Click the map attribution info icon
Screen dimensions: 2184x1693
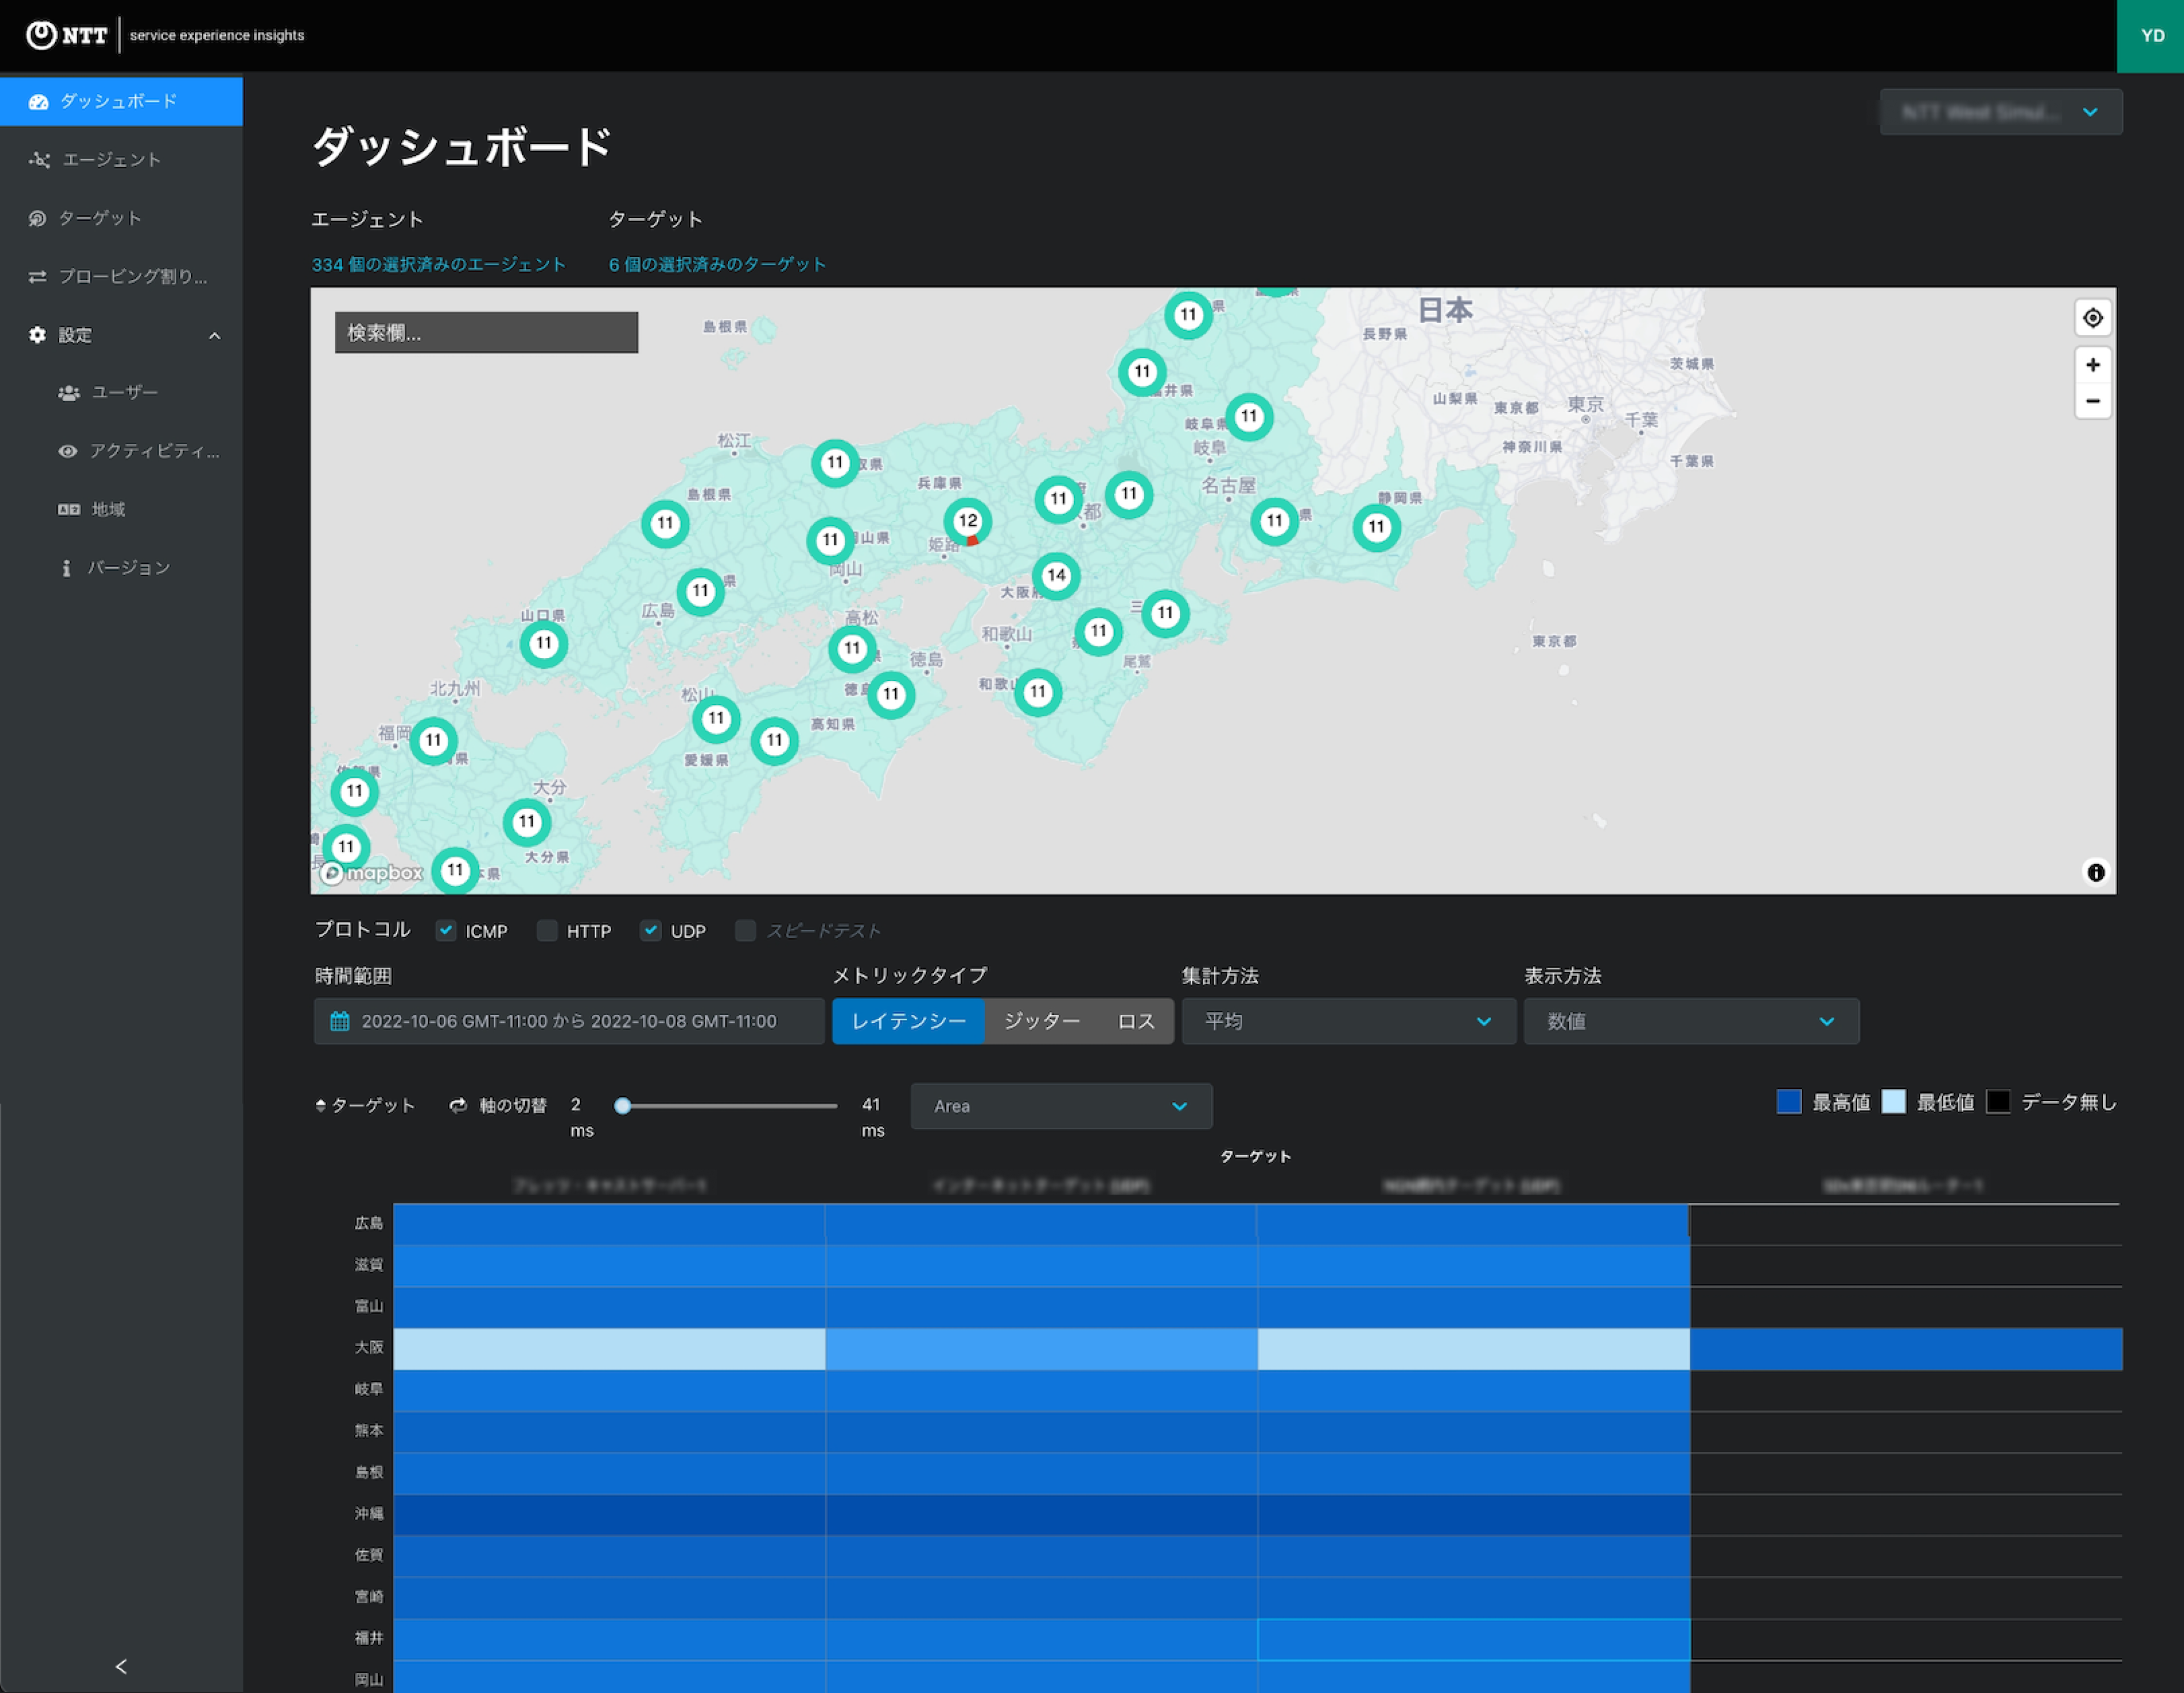tap(2096, 872)
